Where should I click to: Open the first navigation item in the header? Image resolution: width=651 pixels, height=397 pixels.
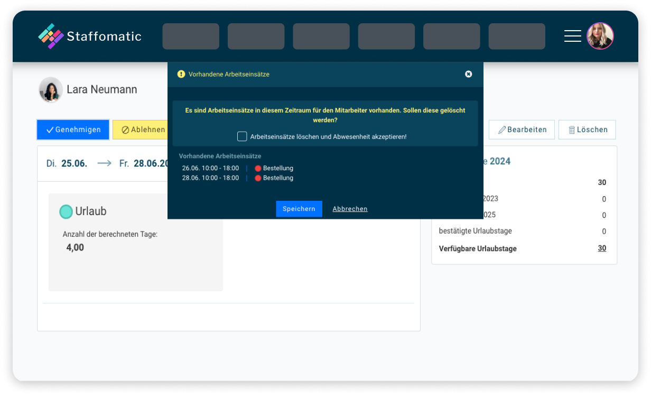click(x=190, y=36)
